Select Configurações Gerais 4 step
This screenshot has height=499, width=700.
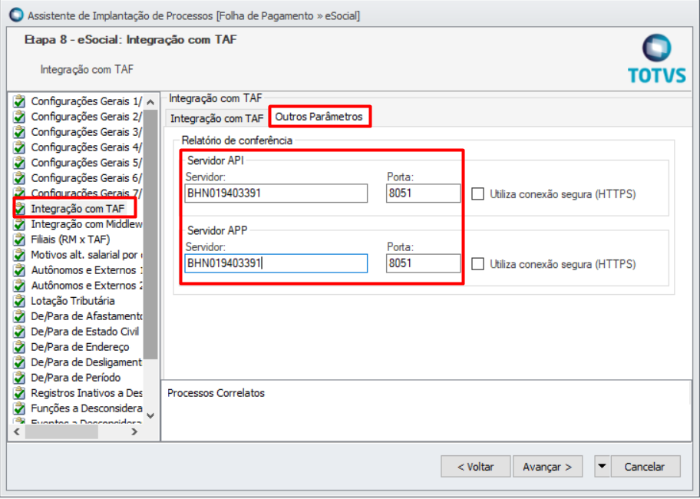click(x=86, y=147)
